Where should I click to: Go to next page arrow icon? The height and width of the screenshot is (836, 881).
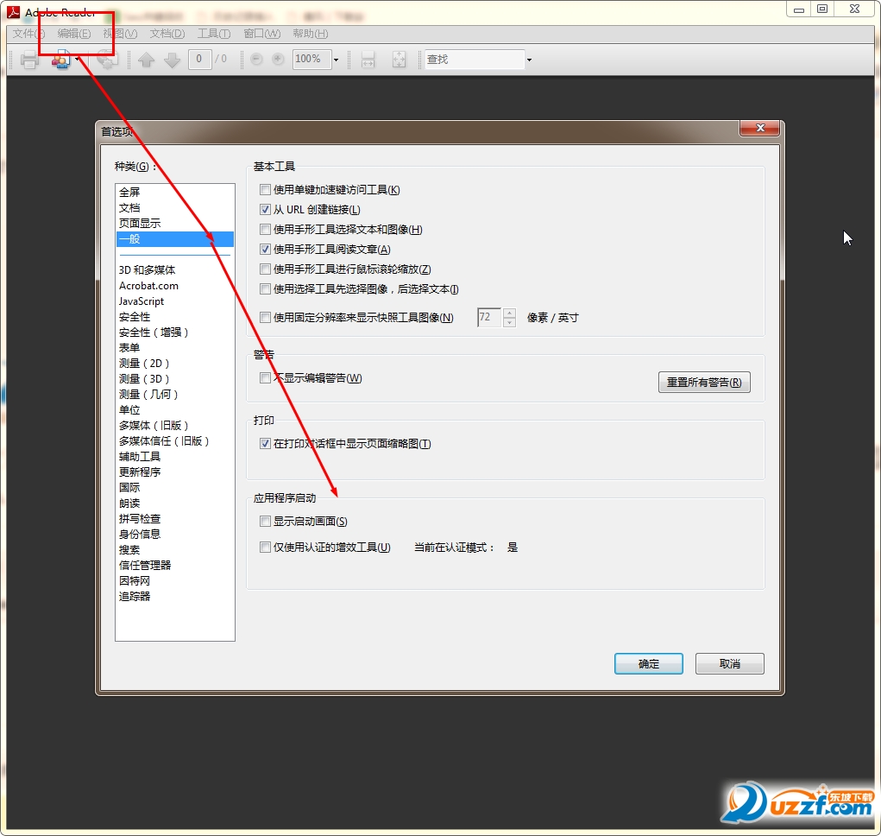tap(172, 60)
